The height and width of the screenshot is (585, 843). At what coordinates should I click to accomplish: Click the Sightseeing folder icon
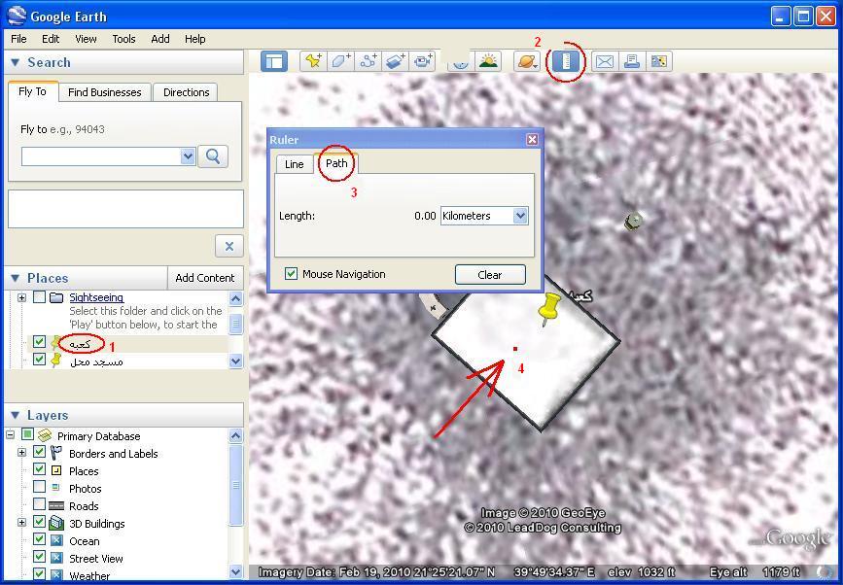point(56,297)
